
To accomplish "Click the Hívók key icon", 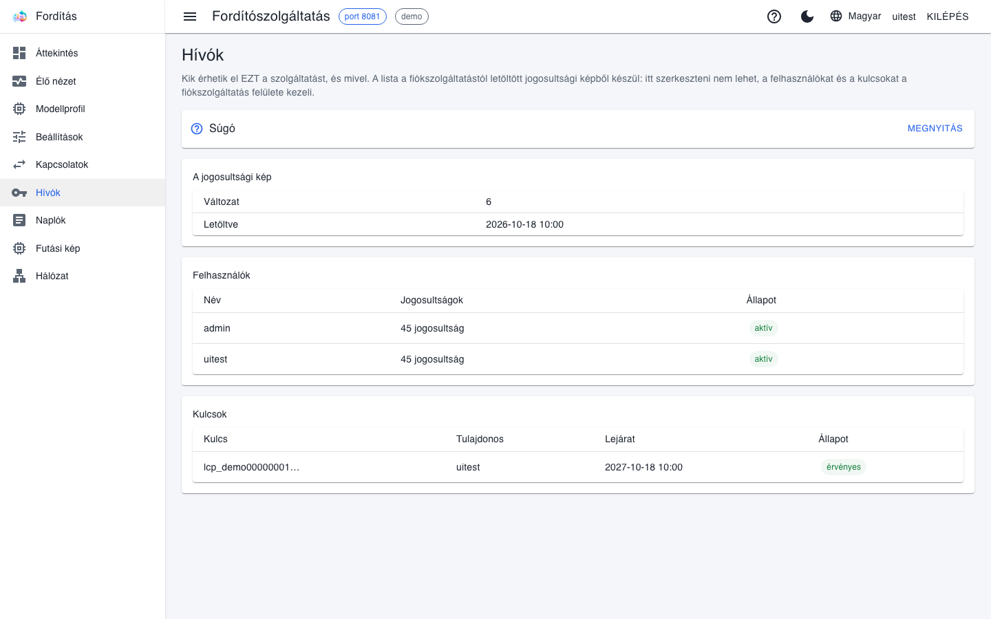I will (x=19, y=193).
